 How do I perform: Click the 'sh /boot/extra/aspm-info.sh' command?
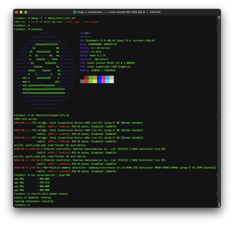point(50,115)
